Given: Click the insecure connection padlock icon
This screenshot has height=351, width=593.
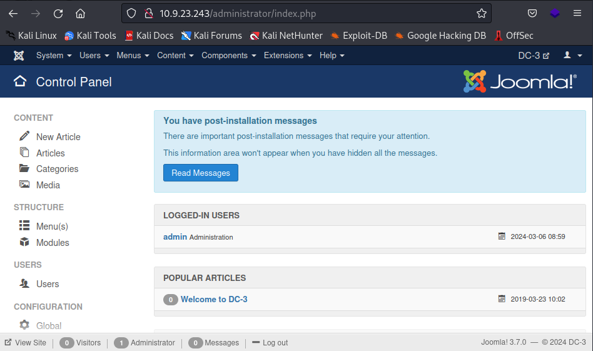Looking at the screenshot, I should click(x=149, y=14).
